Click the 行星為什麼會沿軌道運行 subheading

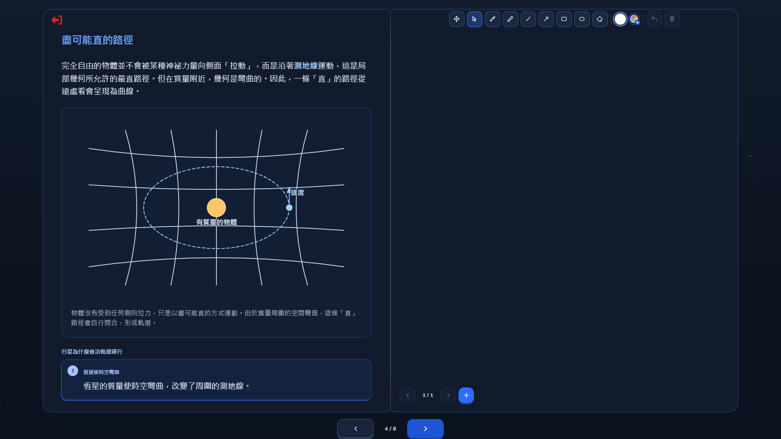[x=92, y=352]
